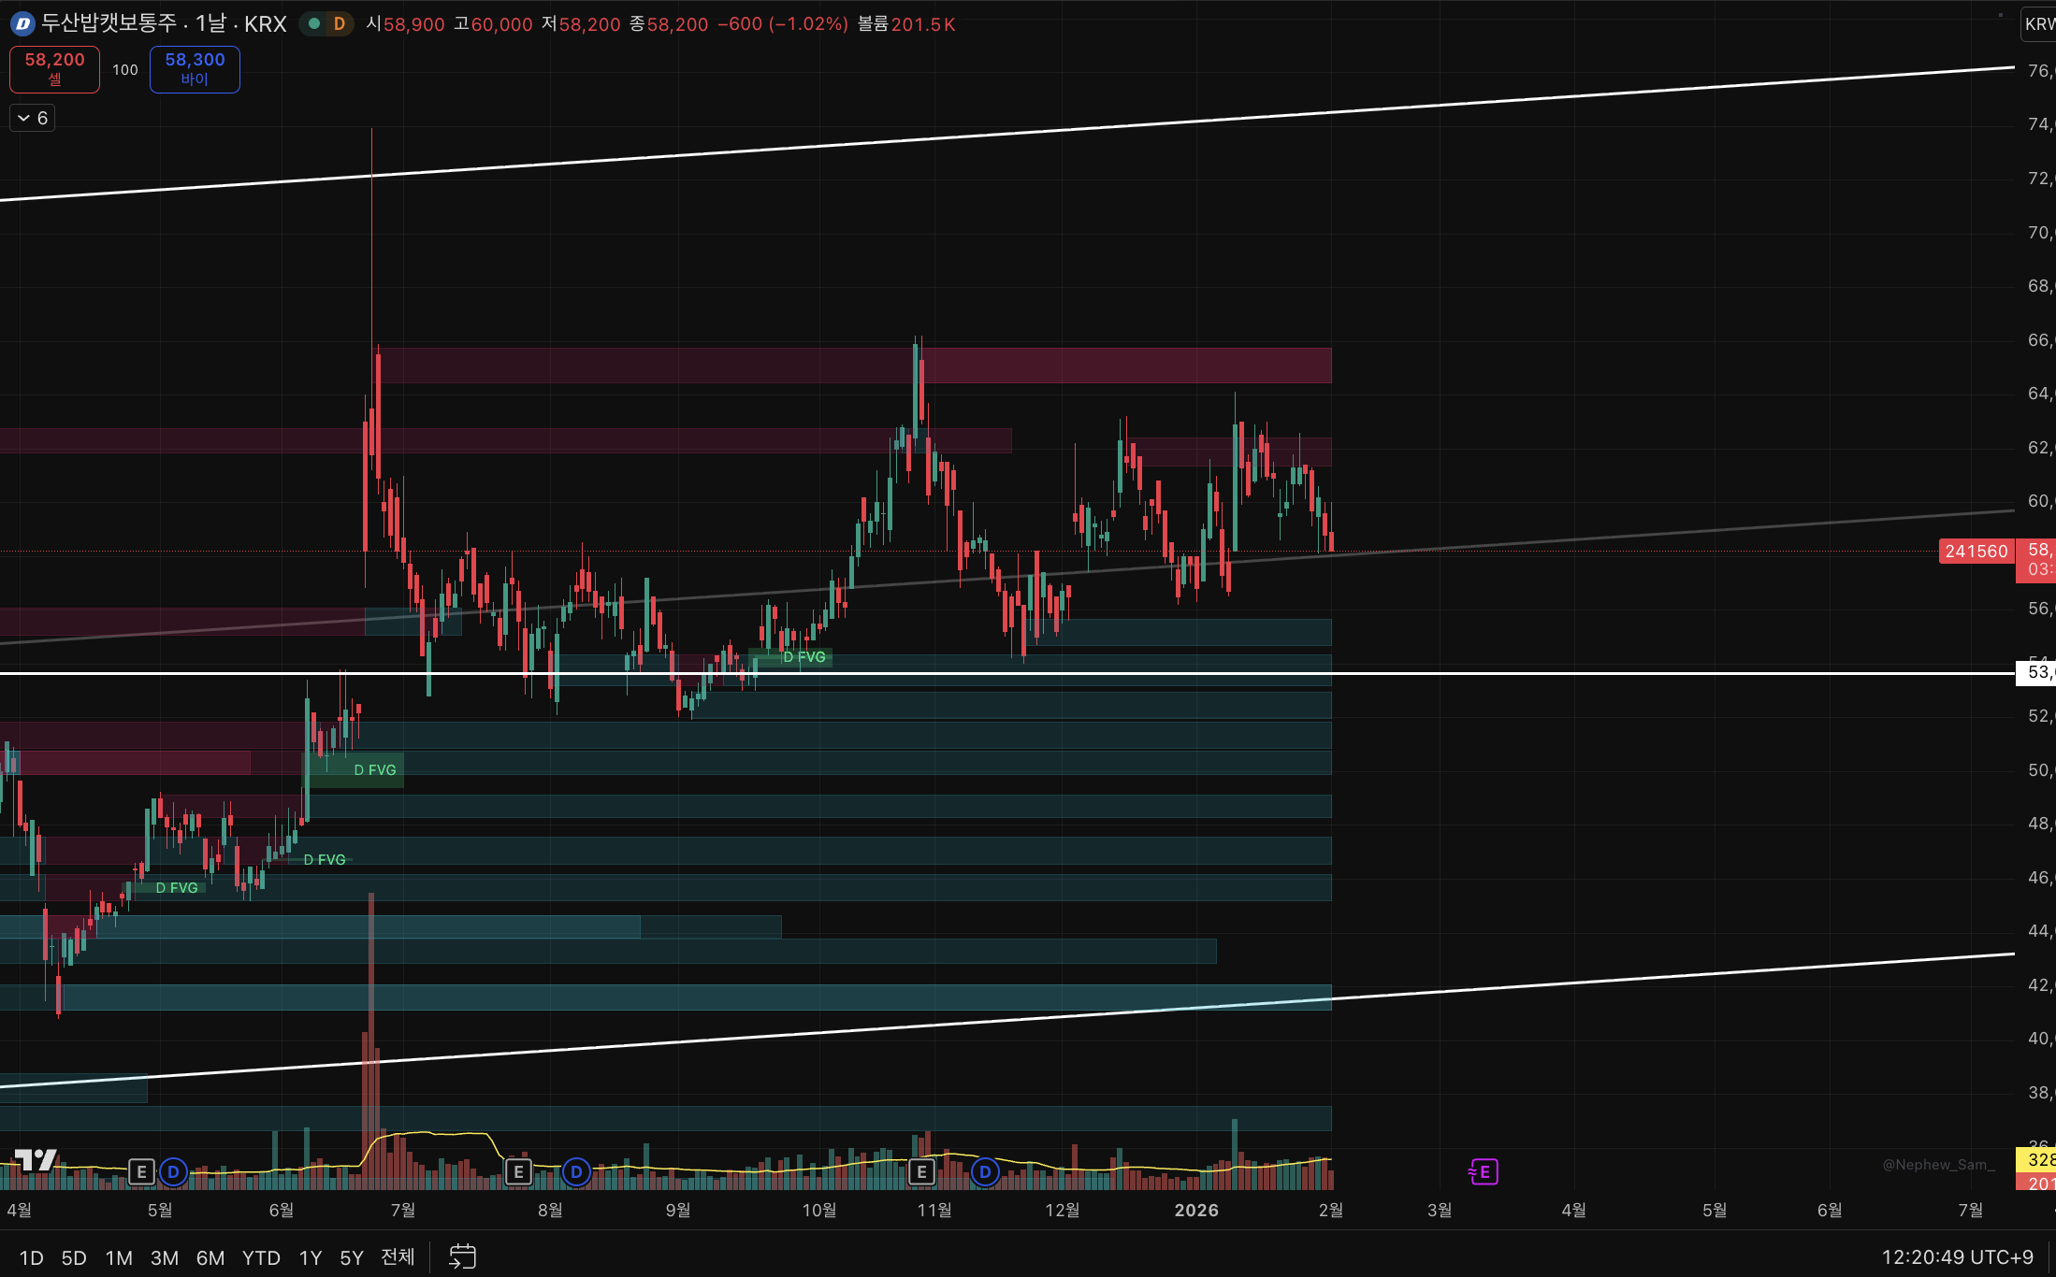This screenshot has height=1277, width=2056.
Task: Open the KRW currency dropdown
Action: [2039, 24]
